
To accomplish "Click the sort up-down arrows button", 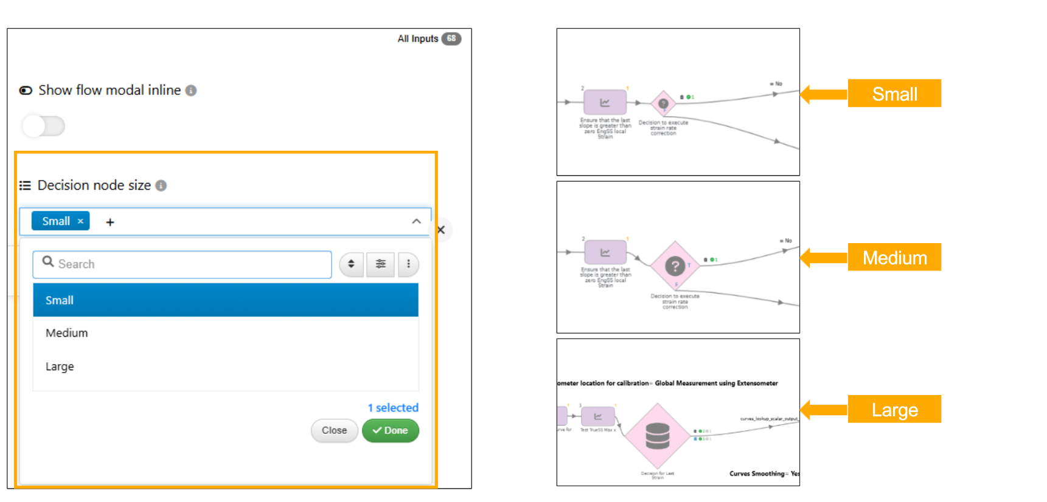I will 351,264.
